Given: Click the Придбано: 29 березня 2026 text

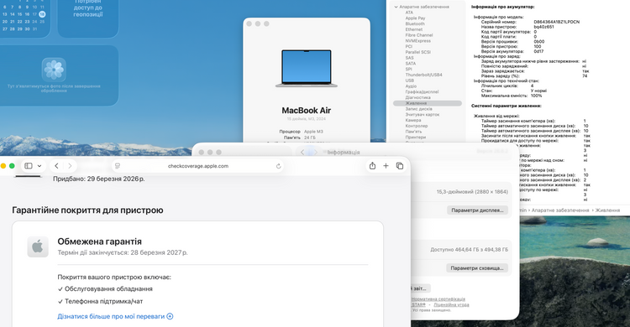Looking at the screenshot, I should 99,179.
